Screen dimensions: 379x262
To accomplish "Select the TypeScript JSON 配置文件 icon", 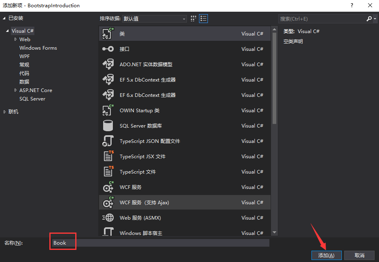I will 108,141.
